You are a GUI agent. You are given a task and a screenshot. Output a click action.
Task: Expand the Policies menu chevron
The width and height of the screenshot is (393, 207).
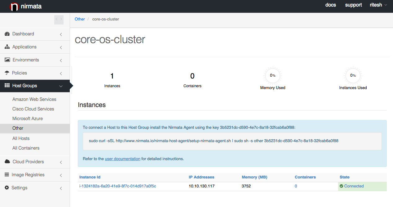[61, 73]
